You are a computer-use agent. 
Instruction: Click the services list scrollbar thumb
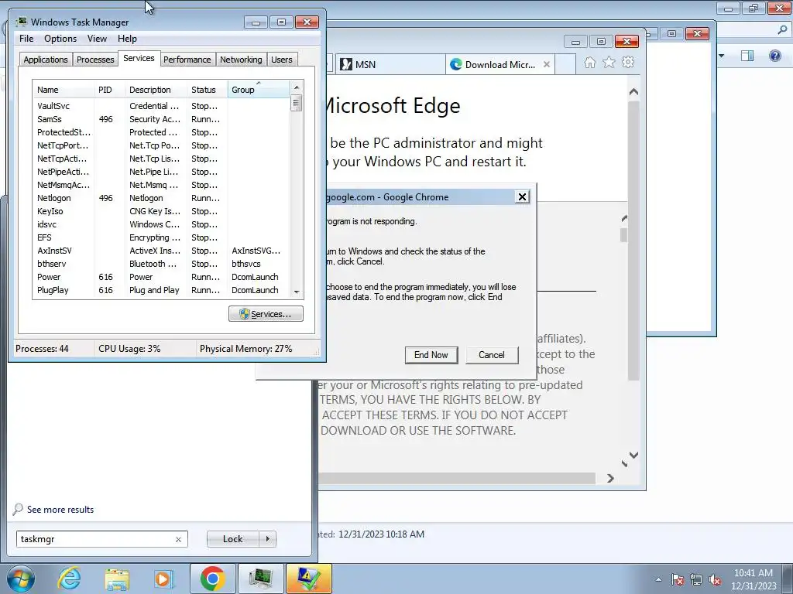297,103
